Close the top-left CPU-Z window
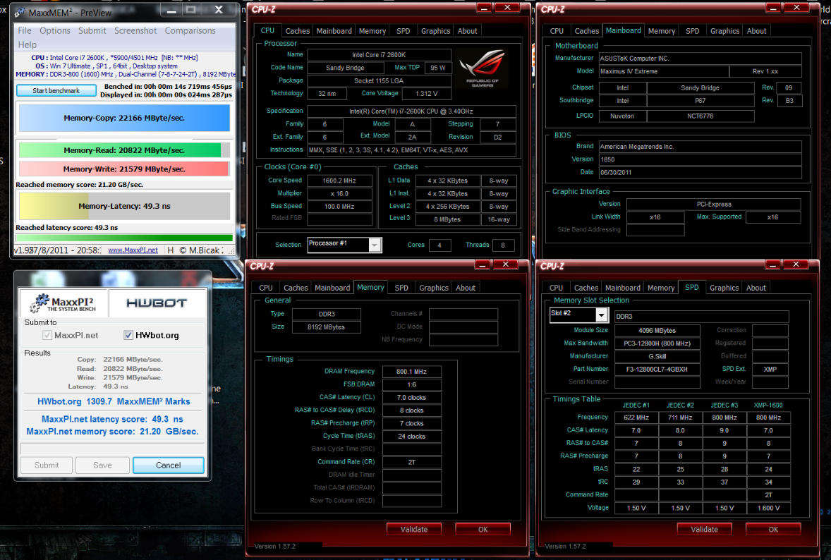 pos(507,8)
